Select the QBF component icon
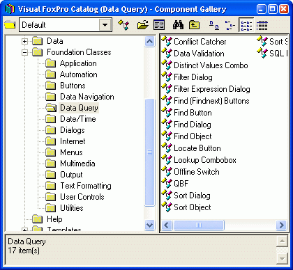Viewport: 293px width, 270px height. [167, 183]
